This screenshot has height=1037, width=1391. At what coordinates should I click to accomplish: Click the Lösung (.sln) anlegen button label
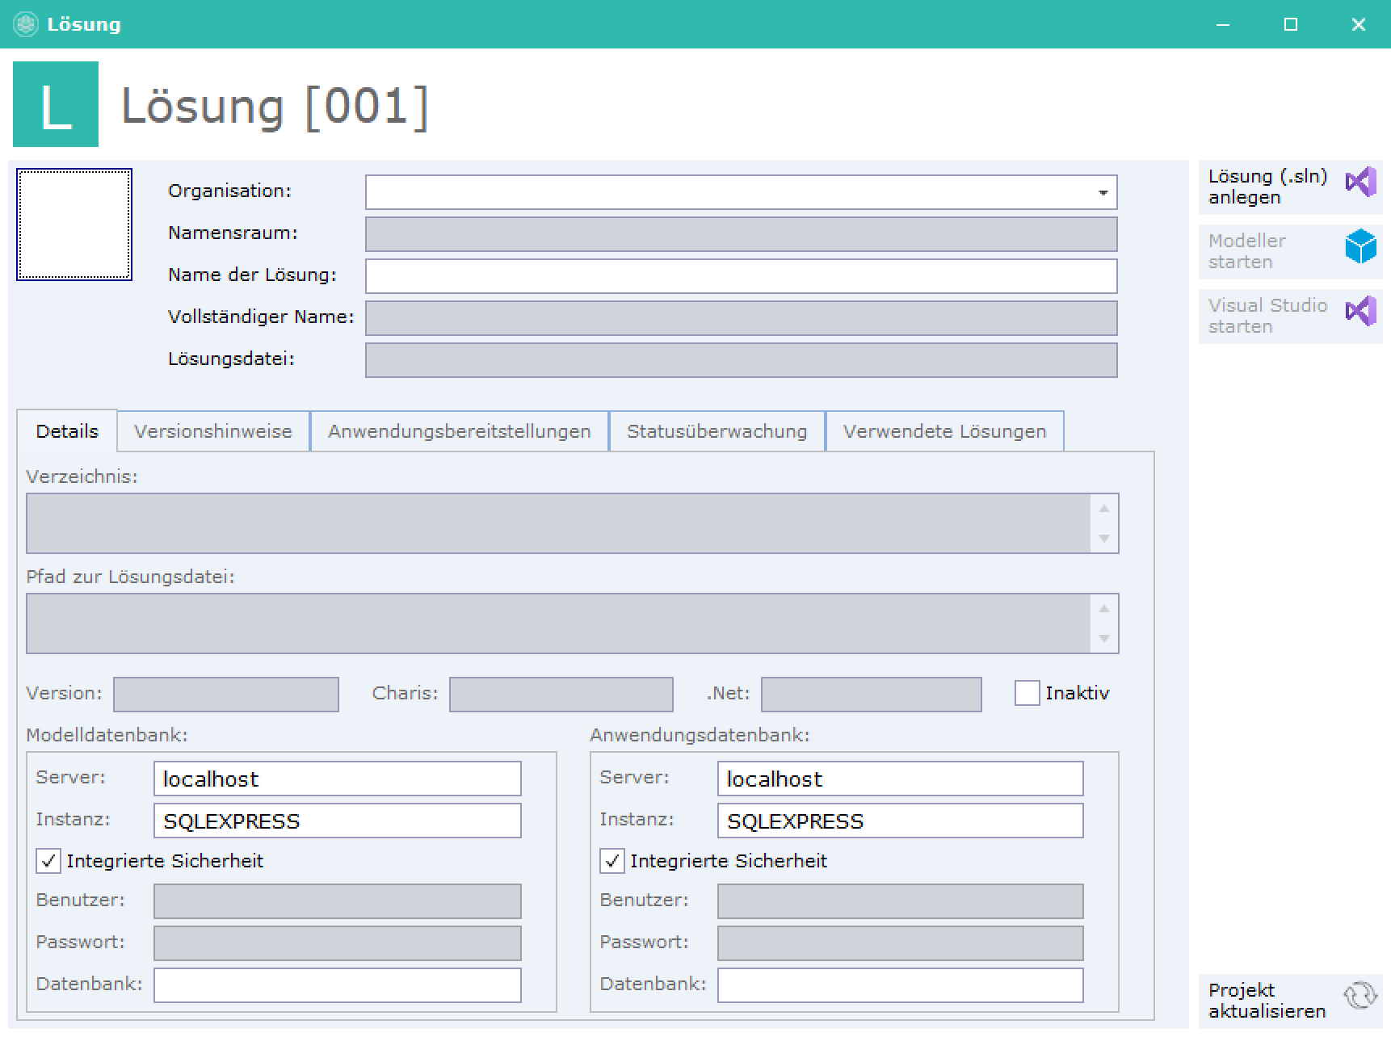click(1267, 187)
